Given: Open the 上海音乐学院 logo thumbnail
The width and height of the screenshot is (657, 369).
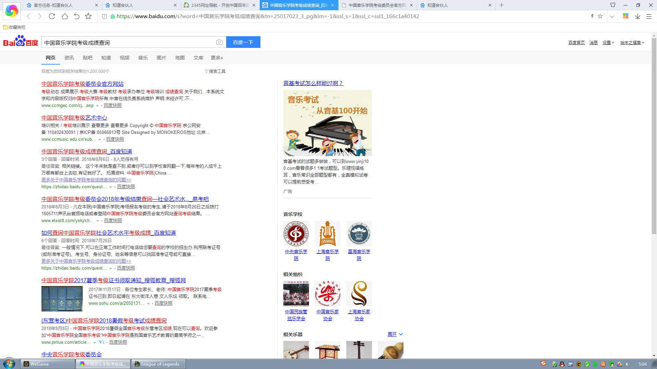Looking at the screenshot, I should pyautogui.click(x=327, y=234).
